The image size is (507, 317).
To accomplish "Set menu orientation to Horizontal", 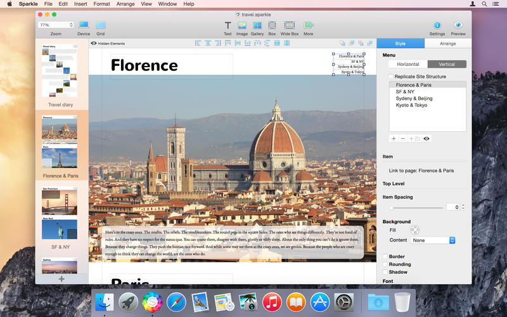I will [x=408, y=64].
